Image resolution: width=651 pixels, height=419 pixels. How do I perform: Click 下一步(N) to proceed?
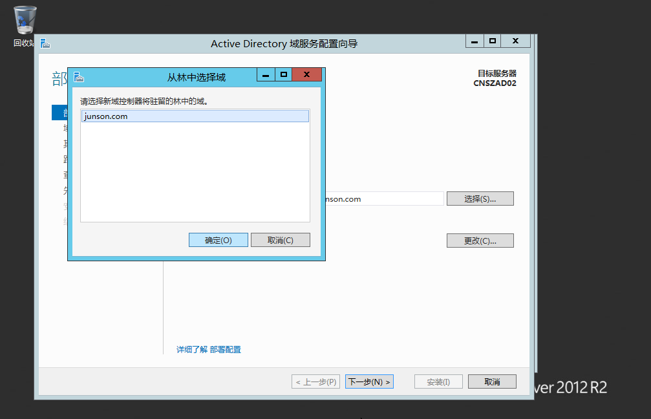click(x=369, y=381)
